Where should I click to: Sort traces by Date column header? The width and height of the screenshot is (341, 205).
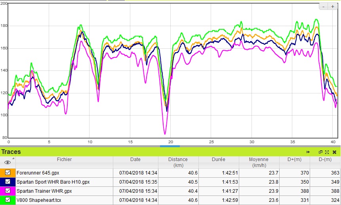[x=135, y=159]
